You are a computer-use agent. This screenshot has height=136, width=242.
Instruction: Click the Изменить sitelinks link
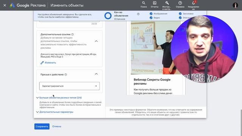pos(50,63)
